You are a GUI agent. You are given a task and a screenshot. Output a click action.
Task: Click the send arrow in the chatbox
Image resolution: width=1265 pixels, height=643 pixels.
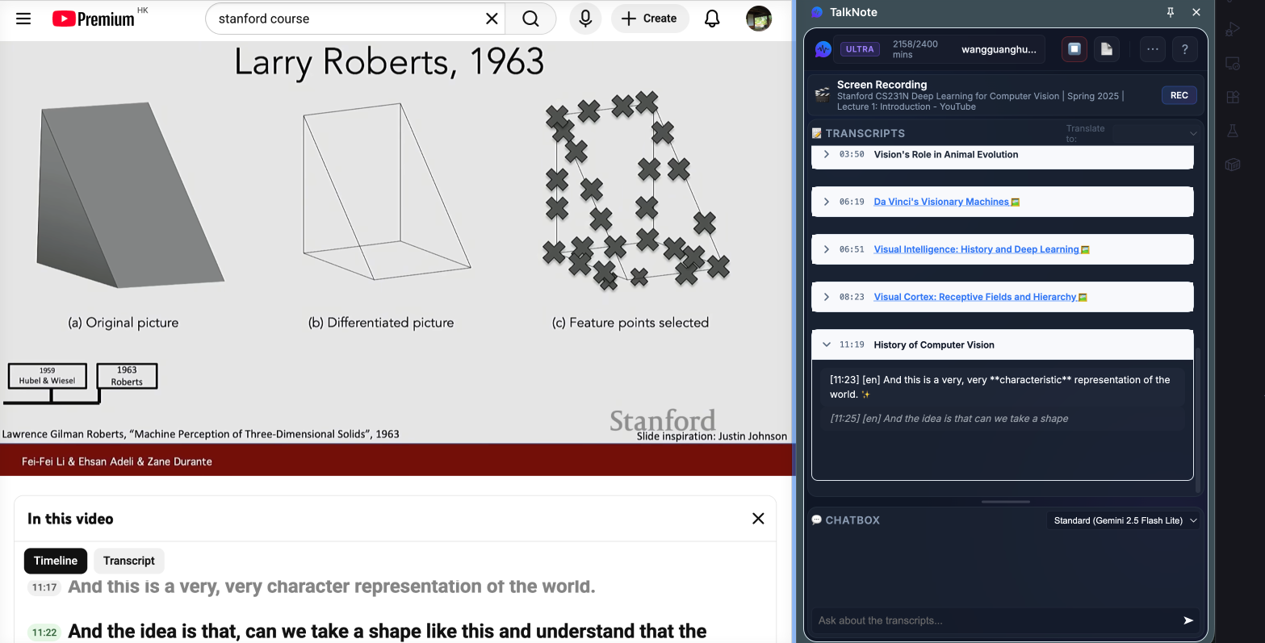coord(1188,620)
